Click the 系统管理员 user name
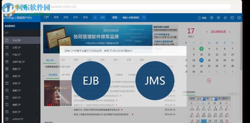The height and width of the screenshot is (123, 250). tap(10, 26)
